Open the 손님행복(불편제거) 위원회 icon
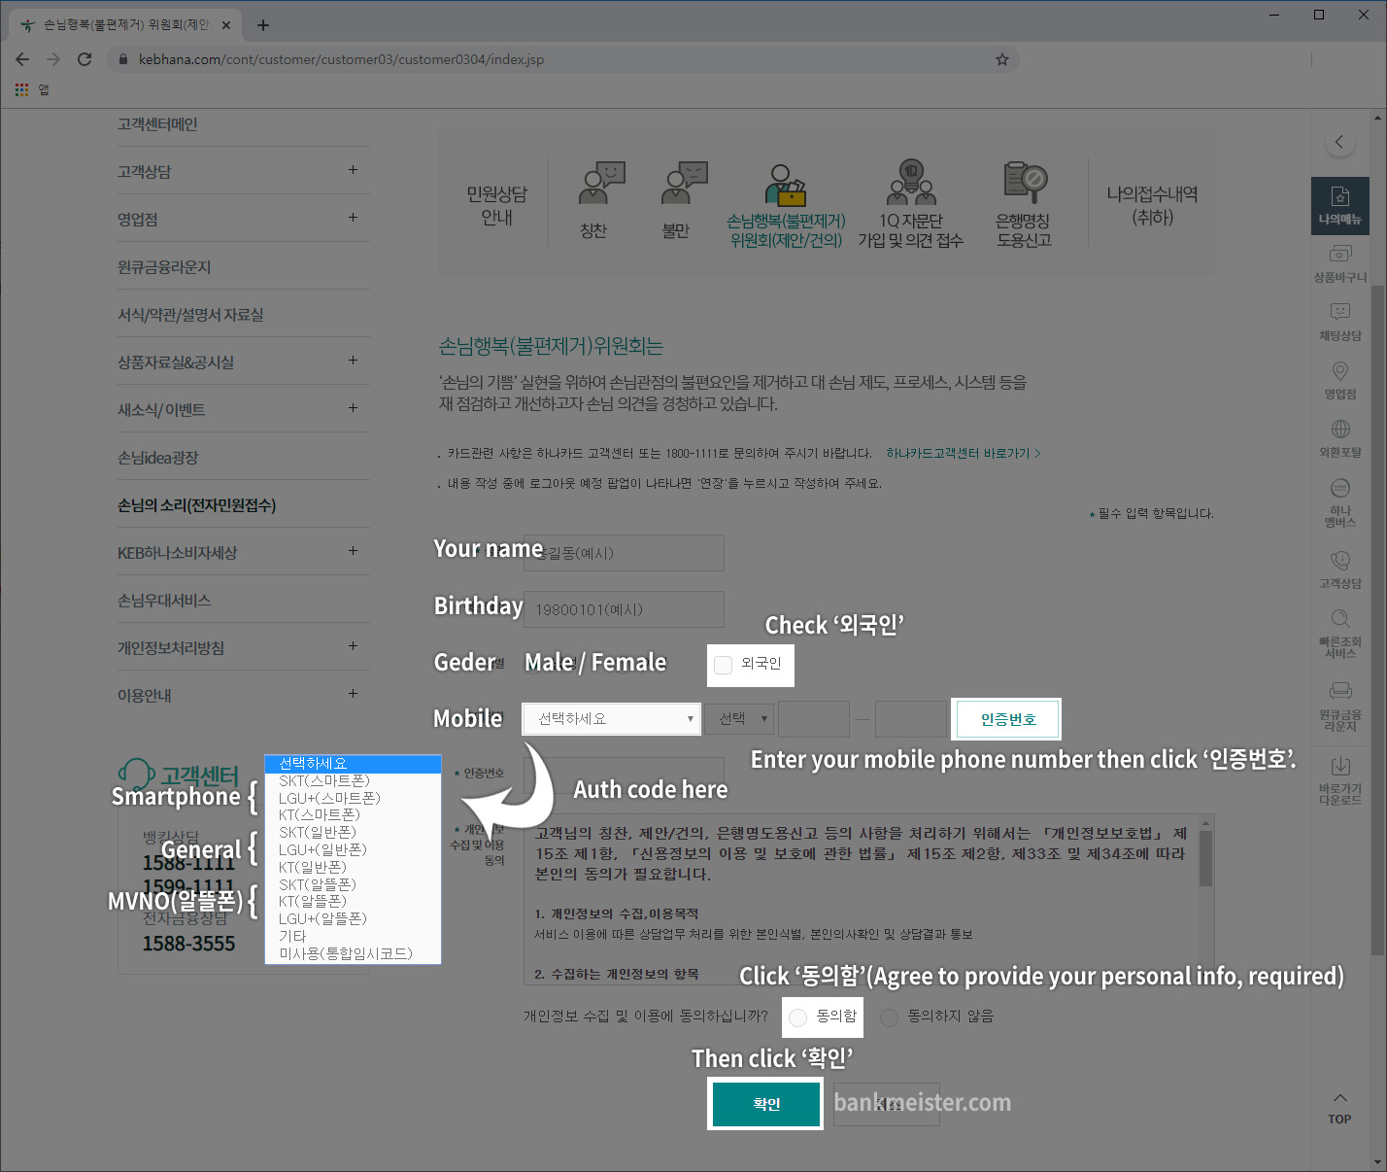Image resolution: width=1387 pixels, height=1172 pixels. [x=786, y=206]
